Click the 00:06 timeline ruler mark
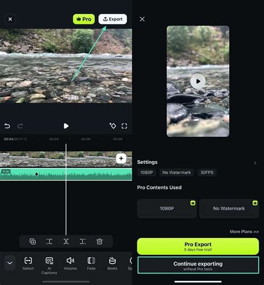The width and height of the screenshot is (264, 285). coord(86,139)
